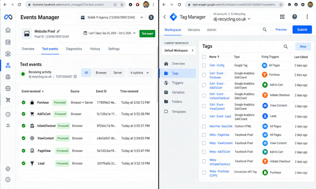Screen dimensions: 316x189
Task: Click the profile avatar in the Facebook browser toolbar
Action: pyautogui.click(x=146, y=5)
